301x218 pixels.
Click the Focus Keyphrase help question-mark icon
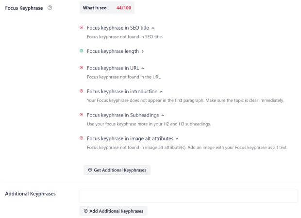click(x=50, y=8)
